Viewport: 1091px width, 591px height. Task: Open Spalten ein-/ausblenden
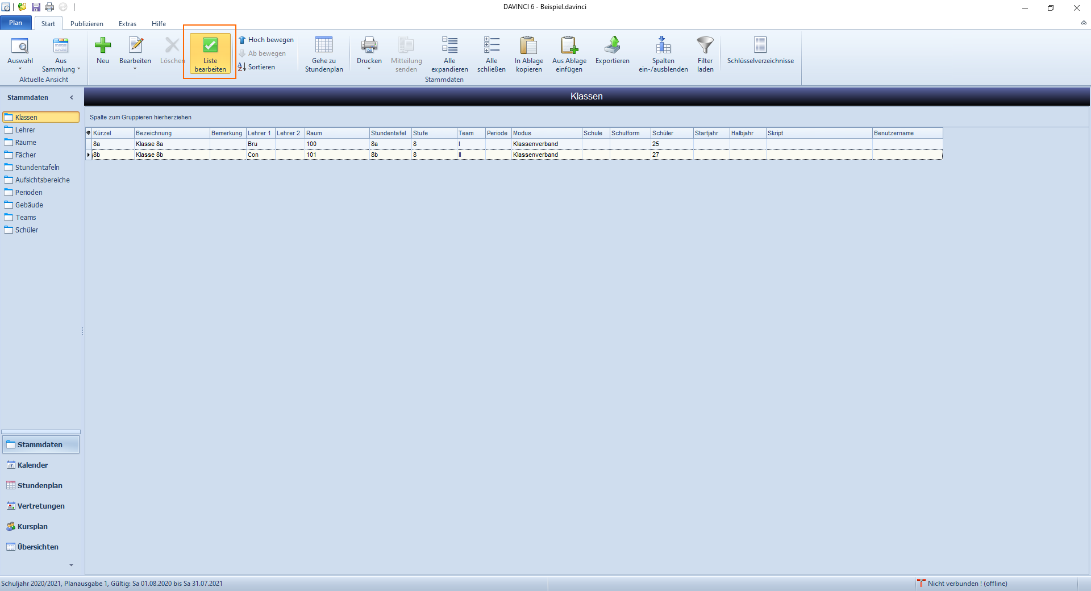click(663, 54)
